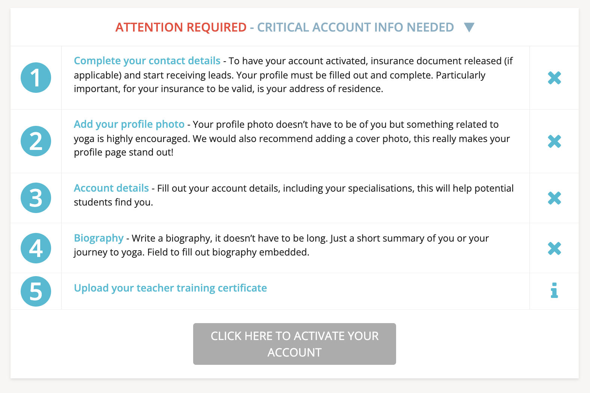Click the activate your account button

point(294,343)
